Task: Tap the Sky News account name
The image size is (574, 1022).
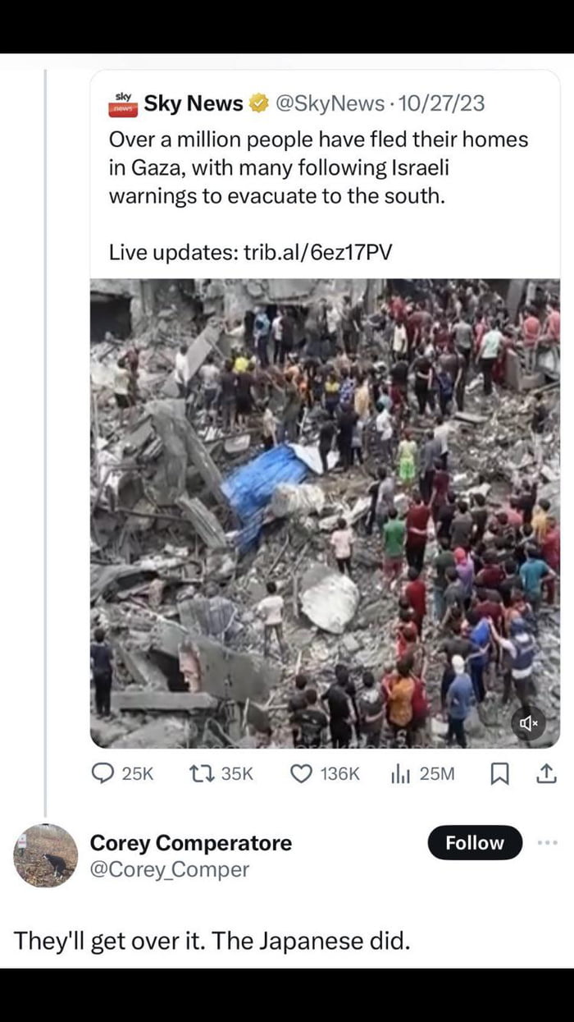Action: click(194, 103)
